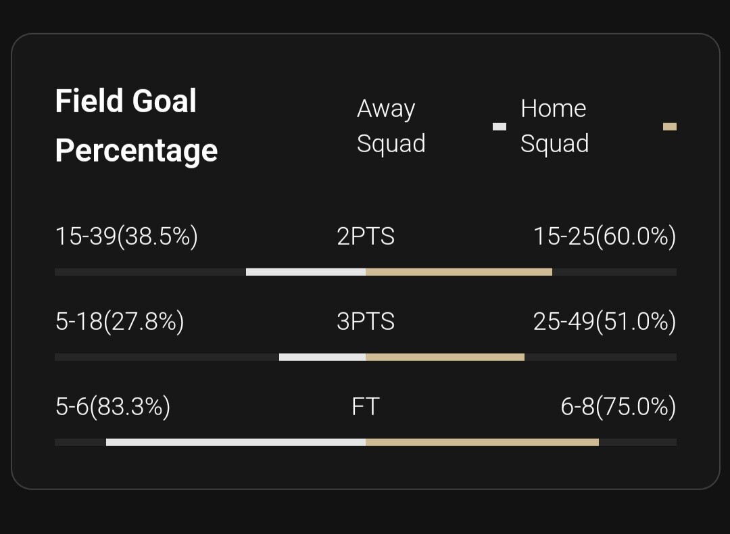
Task: Click away 3PTS stat 5-18(27.8%)
Action: click(120, 322)
